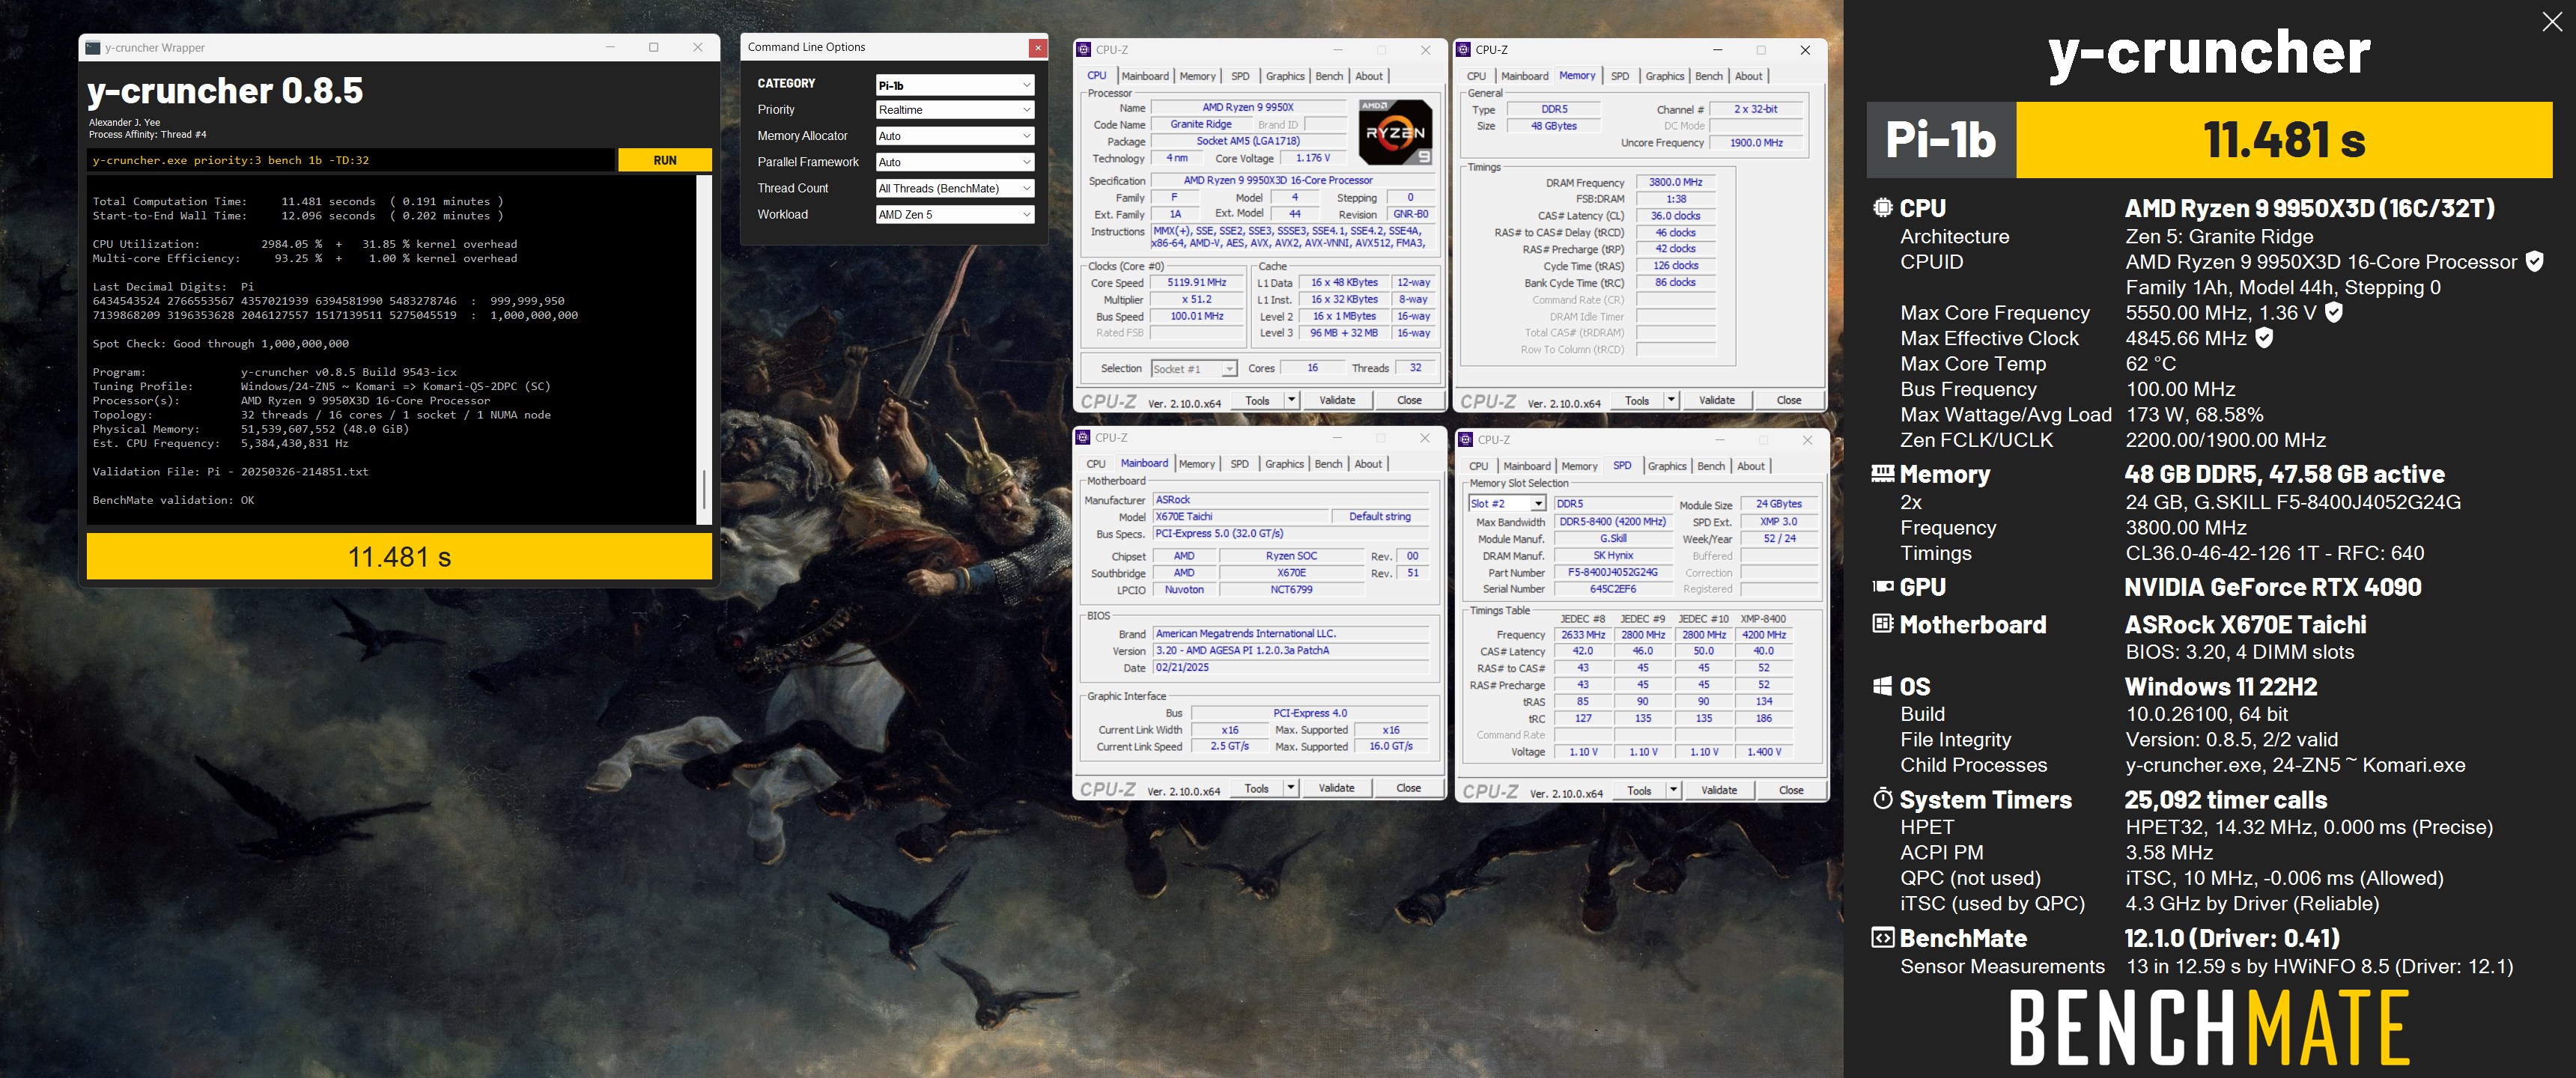
Task: Open the Priority dropdown set to Realtime
Action: (955, 110)
